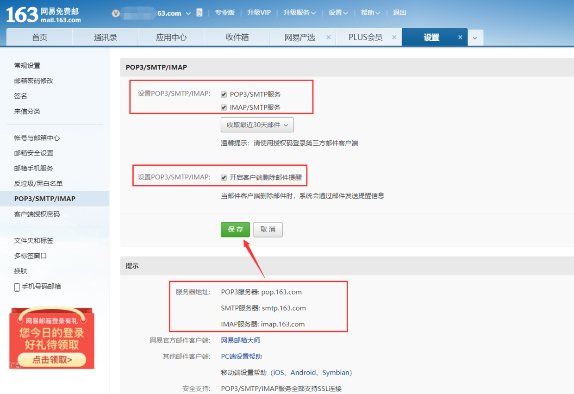Open the Android setup help link

click(303, 373)
